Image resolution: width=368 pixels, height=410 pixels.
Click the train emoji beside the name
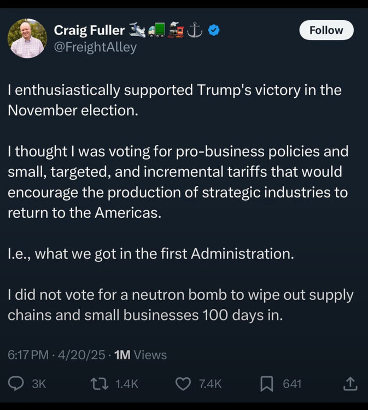(x=176, y=31)
